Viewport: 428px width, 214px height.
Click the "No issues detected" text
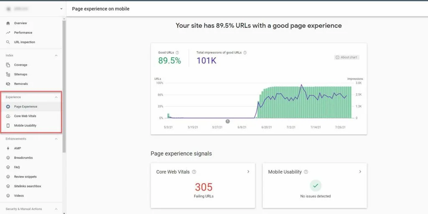click(x=316, y=196)
